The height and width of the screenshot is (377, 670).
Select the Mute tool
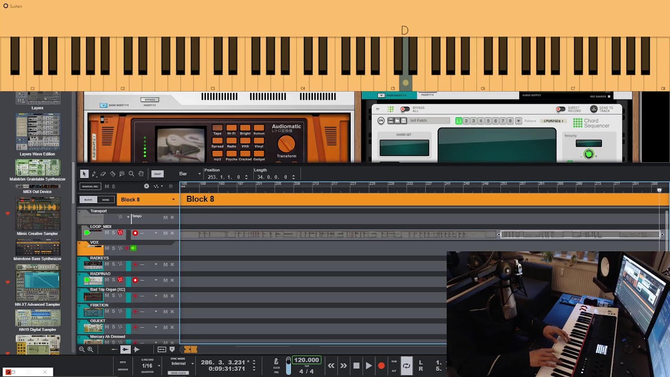122,174
